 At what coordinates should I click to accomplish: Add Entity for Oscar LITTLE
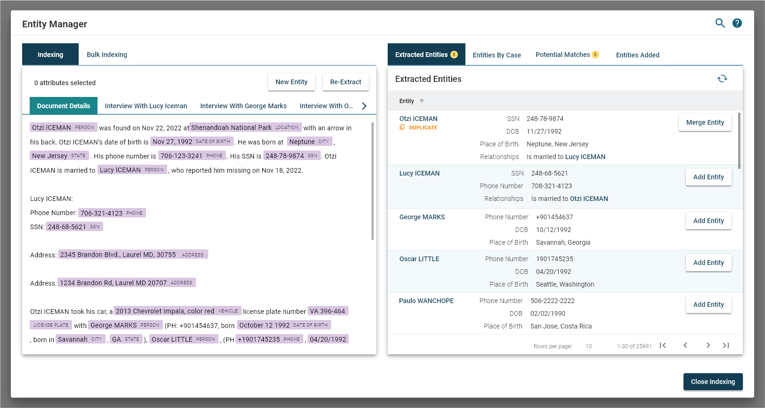pos(708,263)
